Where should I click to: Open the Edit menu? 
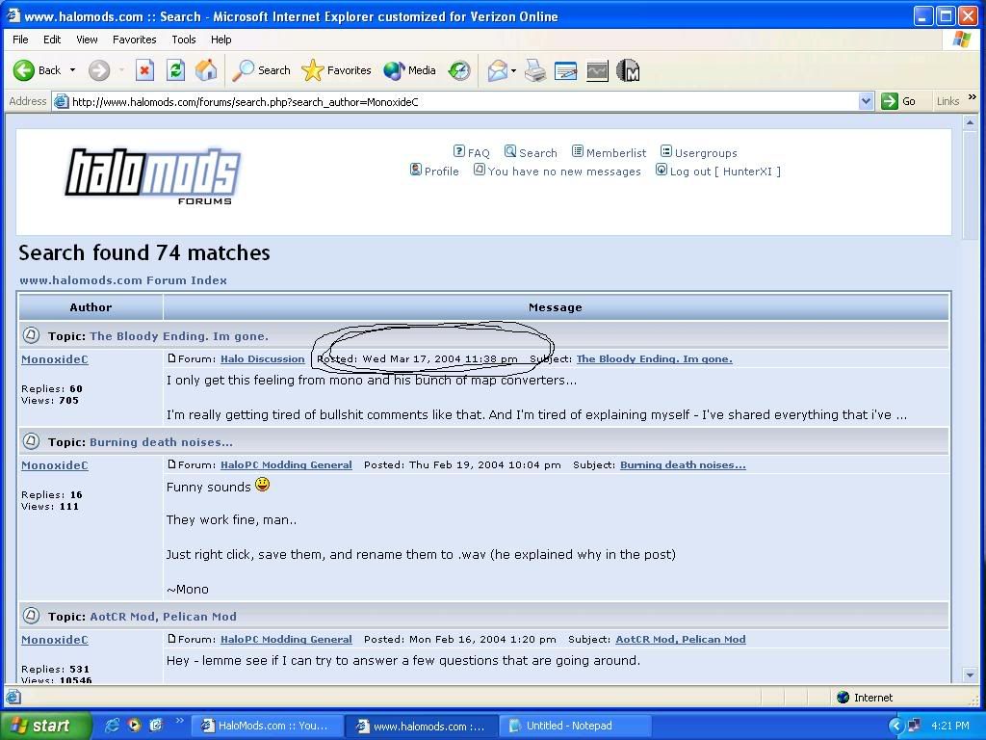(52, 39)
